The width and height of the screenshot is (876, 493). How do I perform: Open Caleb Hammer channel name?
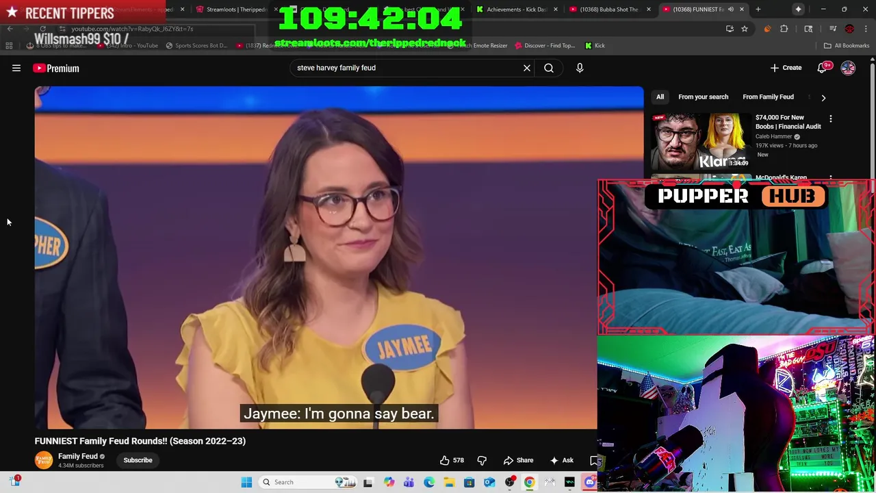click(x=773, y=136)
